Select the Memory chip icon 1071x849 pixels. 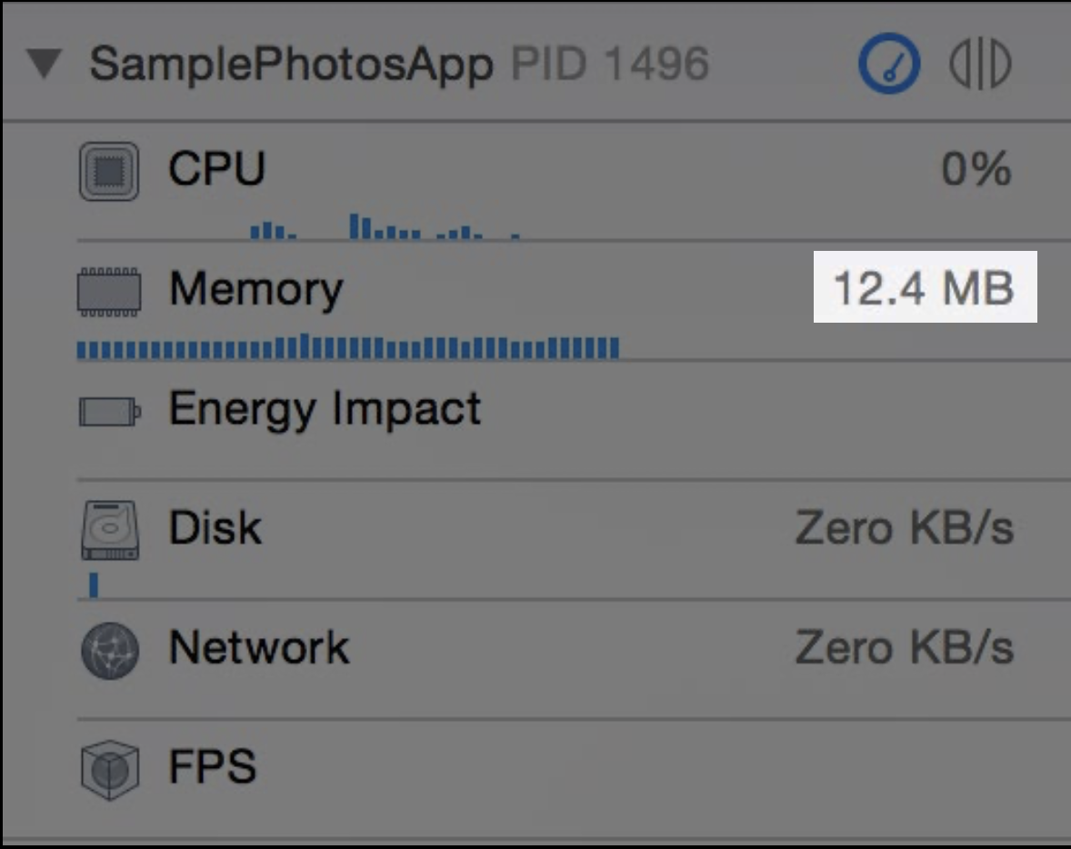click(x=109, y=292)
